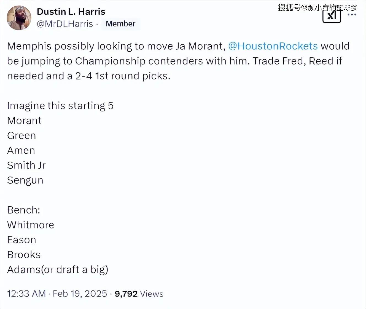Click the Member badge
Screen dimensions: 366x309
(x=120, y=24)
